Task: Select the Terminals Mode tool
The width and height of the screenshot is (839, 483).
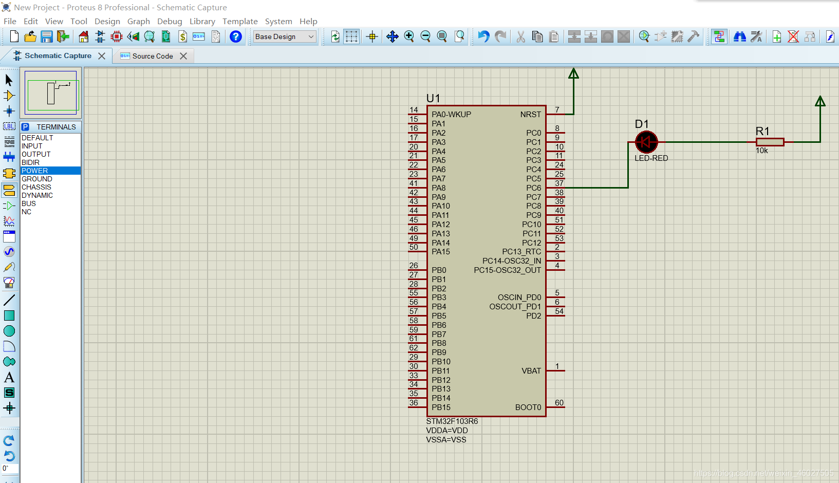Action: click(x=9, y=191)
